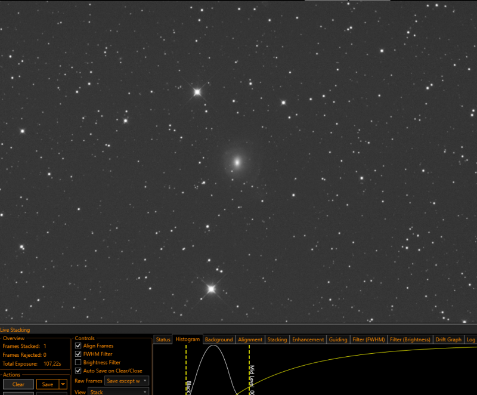Screen dimensions: 477x395
Task: Open the View Stack dropdown
Action: click(x=118, y=391)
